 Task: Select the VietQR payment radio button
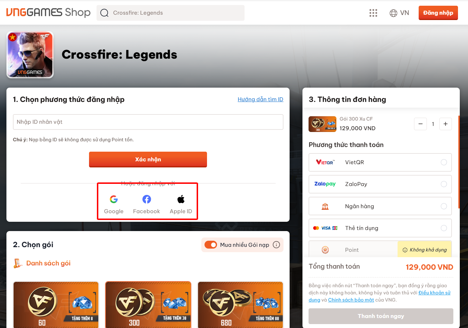click(x=444, y=162)
